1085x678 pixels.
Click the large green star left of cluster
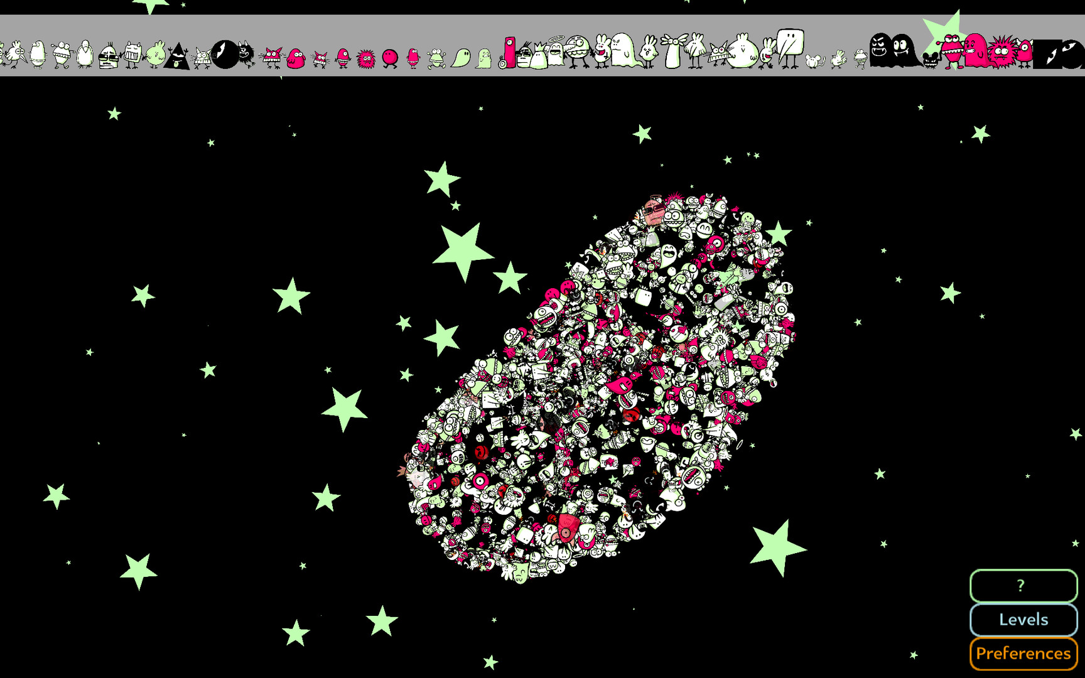462,250
